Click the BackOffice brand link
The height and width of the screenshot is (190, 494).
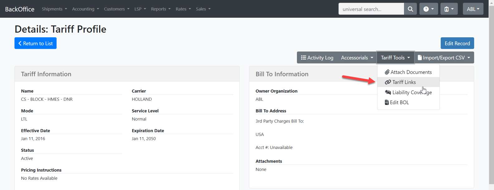point(20,9)
